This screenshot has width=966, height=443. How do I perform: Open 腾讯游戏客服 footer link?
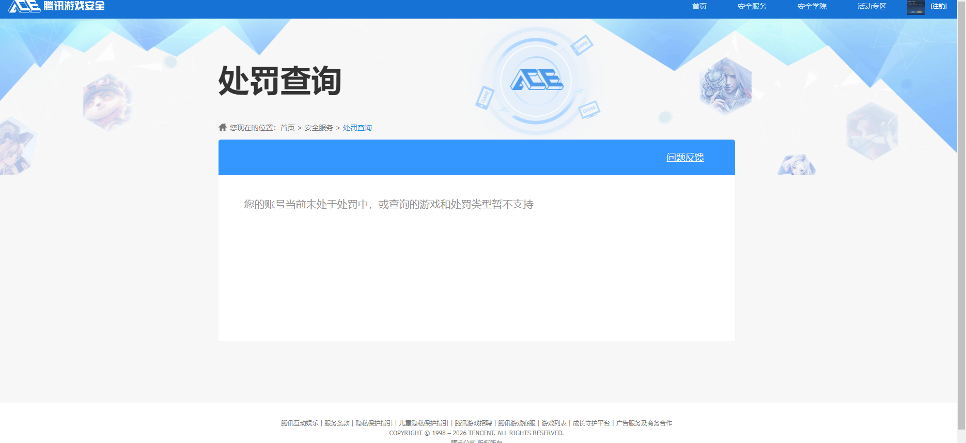coord(517,423)
